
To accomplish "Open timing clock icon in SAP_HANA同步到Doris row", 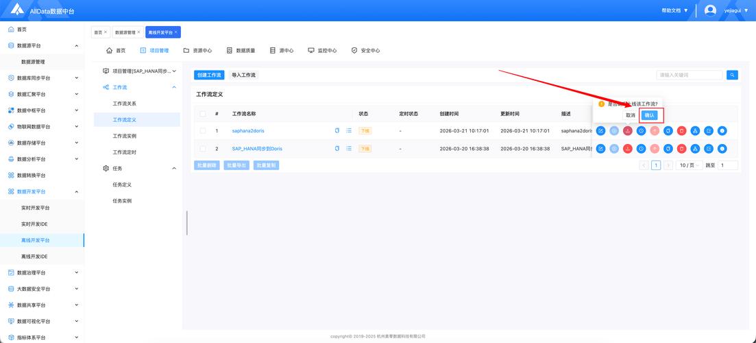I will (x=641, y=149).
